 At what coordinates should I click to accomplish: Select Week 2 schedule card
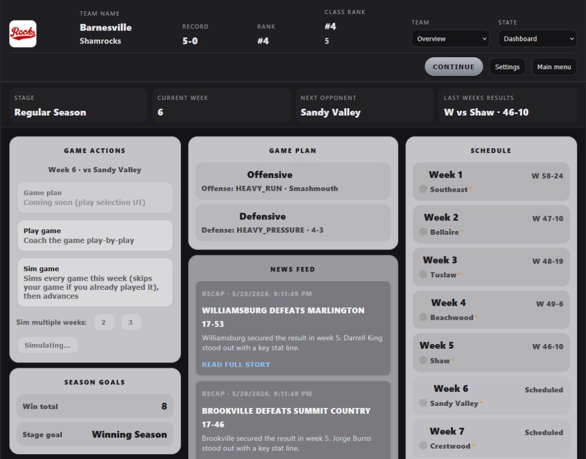pos(491,224)
